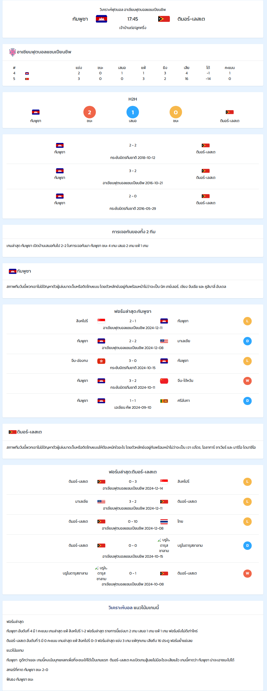Click the fourth-place row in the standings table
This screenshot has width=267, height=691.
click(133, 73)
